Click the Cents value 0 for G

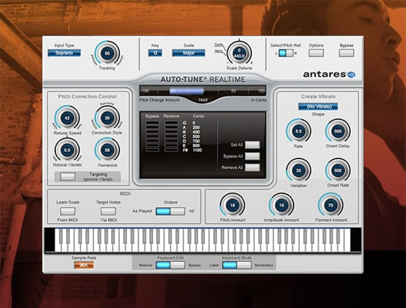(194, 123)
